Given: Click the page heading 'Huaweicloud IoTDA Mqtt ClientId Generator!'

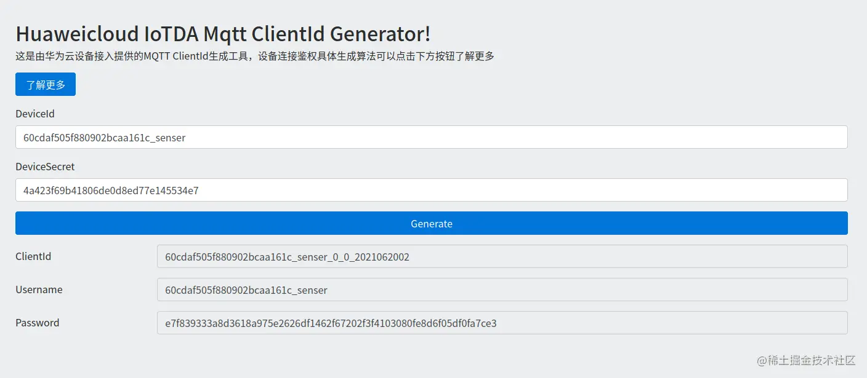Looking at the screenshot, I should (x=223, y=33).
